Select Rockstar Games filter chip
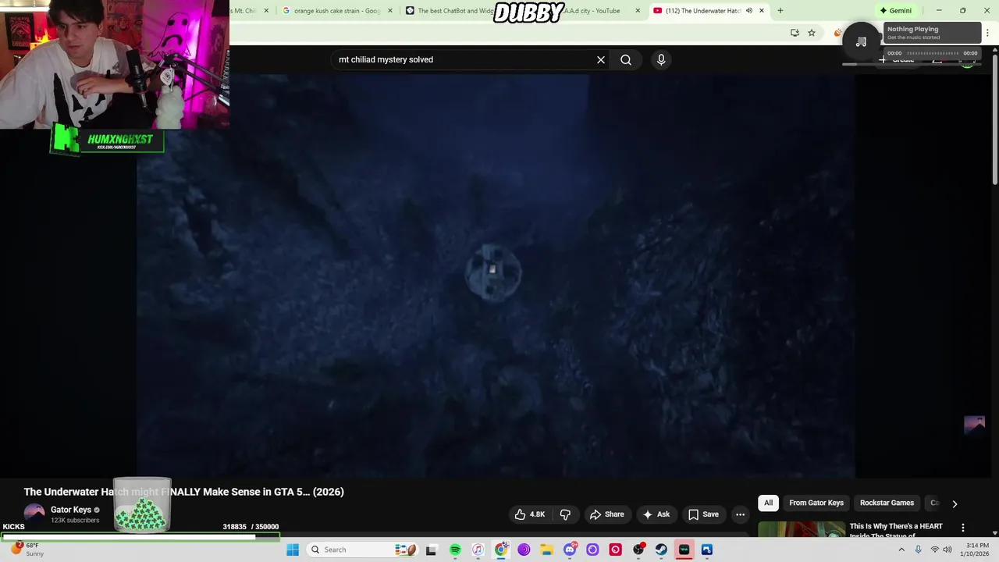Image resolution: width=999 pixels, height=562 pixels. (887, 503)
